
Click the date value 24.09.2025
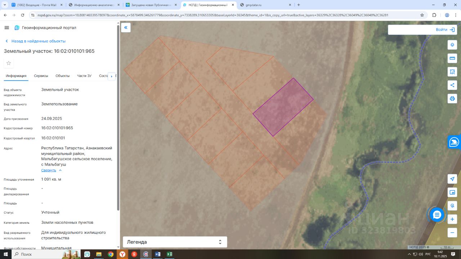(x=52, y=119)
